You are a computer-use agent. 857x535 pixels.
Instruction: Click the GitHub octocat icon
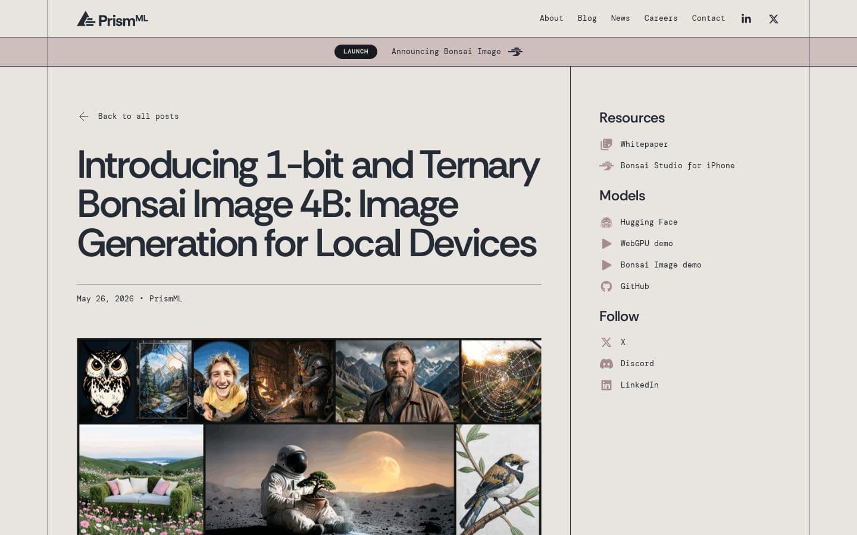coord(606,287)
